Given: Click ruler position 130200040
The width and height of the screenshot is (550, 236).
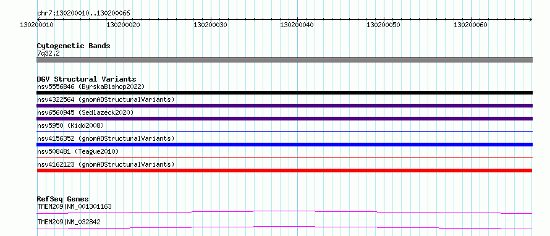Looking at the screenshot, I should tap(297, 25).
